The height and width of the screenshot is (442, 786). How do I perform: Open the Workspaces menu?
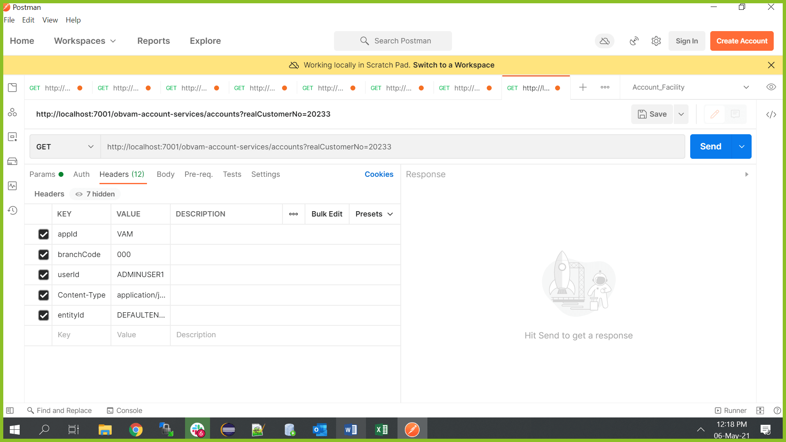(x=85, y=41)
